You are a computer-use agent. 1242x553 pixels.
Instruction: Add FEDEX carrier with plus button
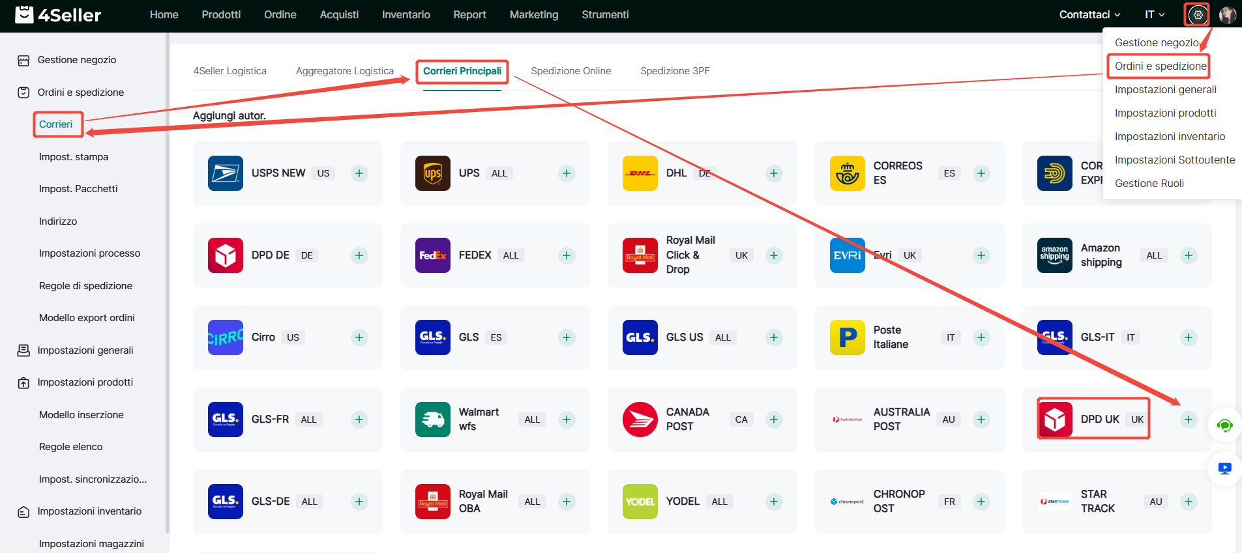pyautogui.click(x=567, y=255)
